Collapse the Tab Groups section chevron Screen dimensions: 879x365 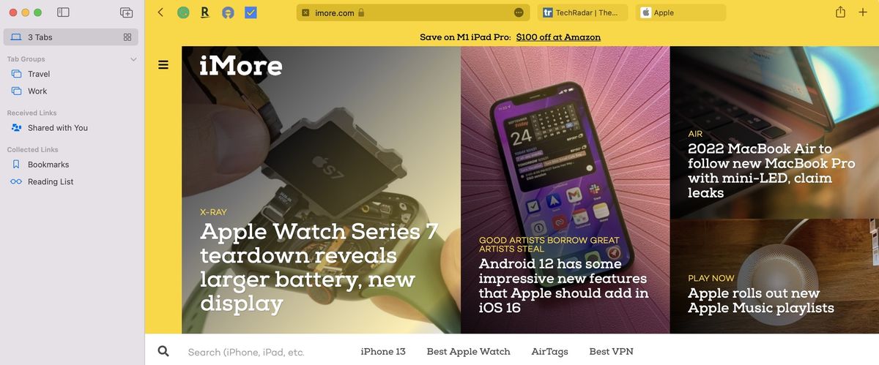pyautogui.click(x=133, y=59)
